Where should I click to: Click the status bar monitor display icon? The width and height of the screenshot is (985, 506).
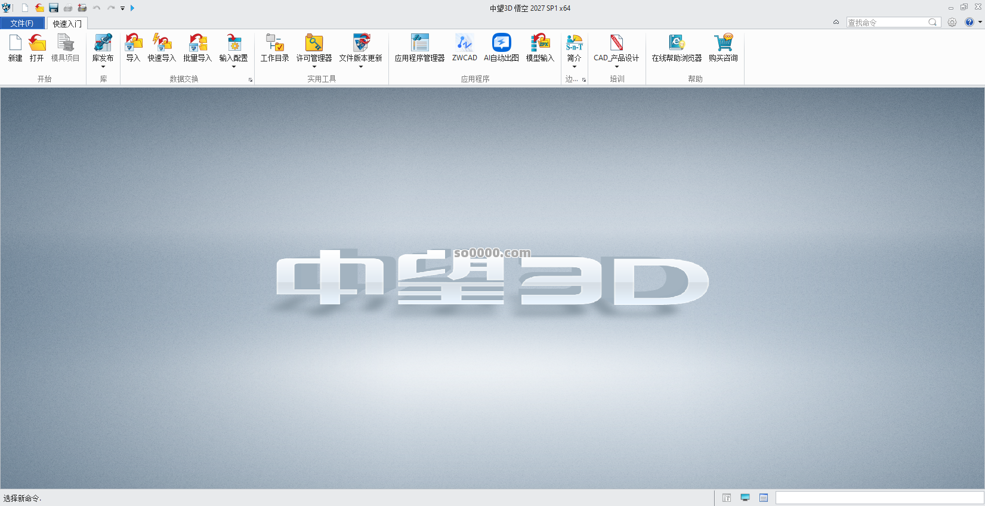point(745,498)
